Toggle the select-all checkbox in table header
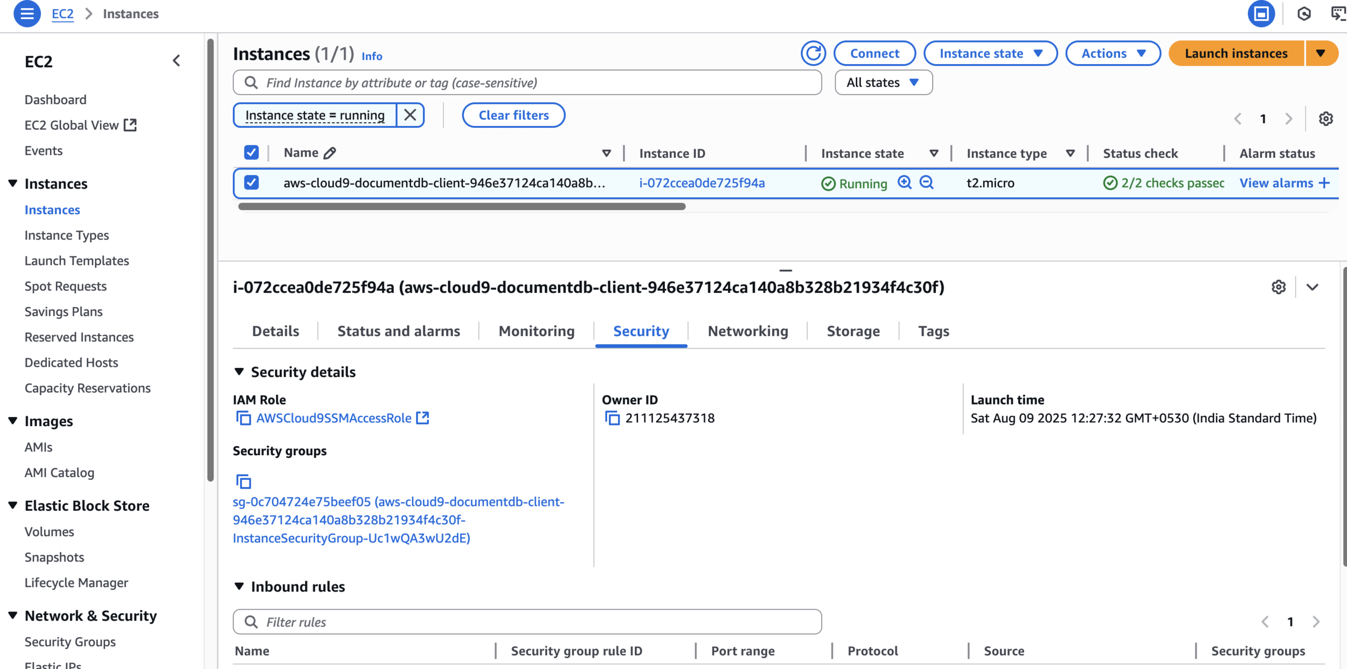This screenshot has width=1347, height=669. pyautogui.click(x=251, y=153)
